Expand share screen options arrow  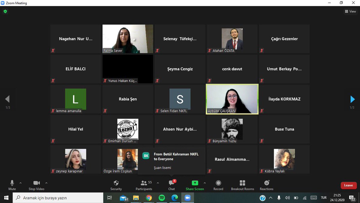click(x=205, y=183)
